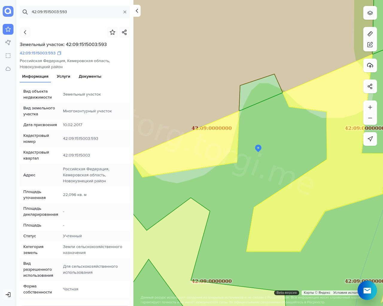The width and height of the screenshot is (383, 306).
Task: Open cadastral number link 42:09:1515003:593
Action: coord(37,53)
